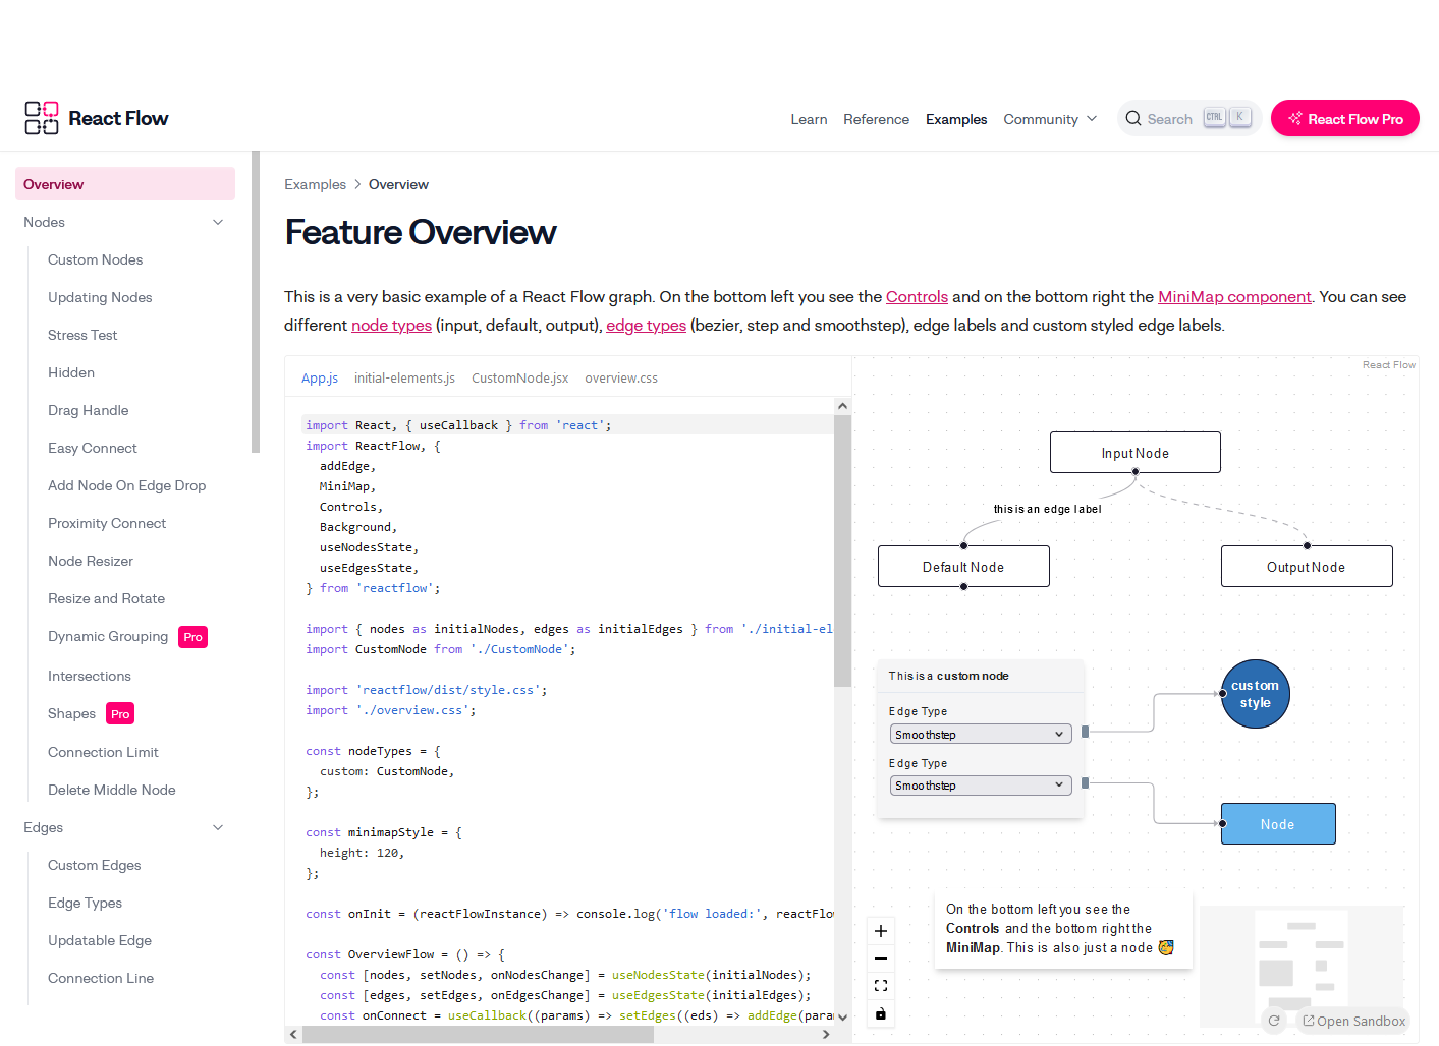
Task: Open the first Edge Type dropdown
Action: point(980,734)
